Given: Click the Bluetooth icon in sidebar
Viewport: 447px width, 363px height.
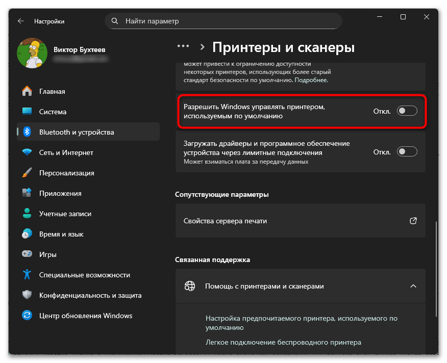Looking at the screenshot, I should [27, 132].
